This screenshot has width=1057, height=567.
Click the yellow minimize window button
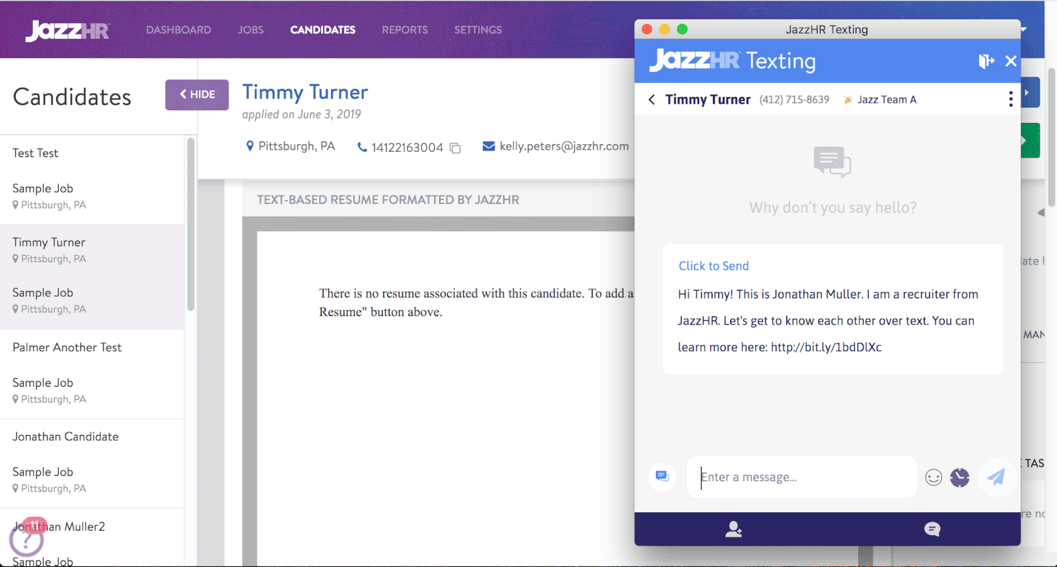click(x=665, y=29)
